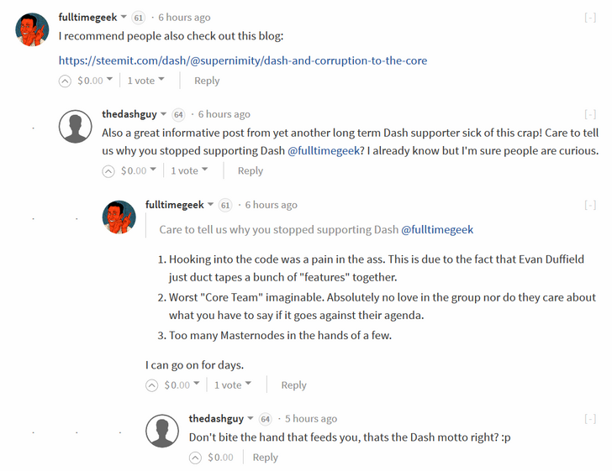Viewport: 612px width, 471px height.
Task: Expand 1 vote list on thedashguy's reply
Action: coord(189,170)
